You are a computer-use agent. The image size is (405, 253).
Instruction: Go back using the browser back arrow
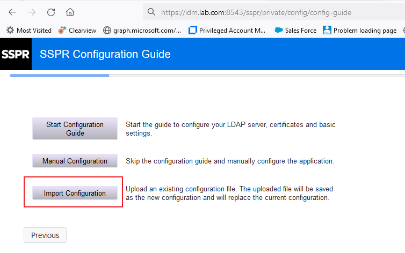point(12,12)
